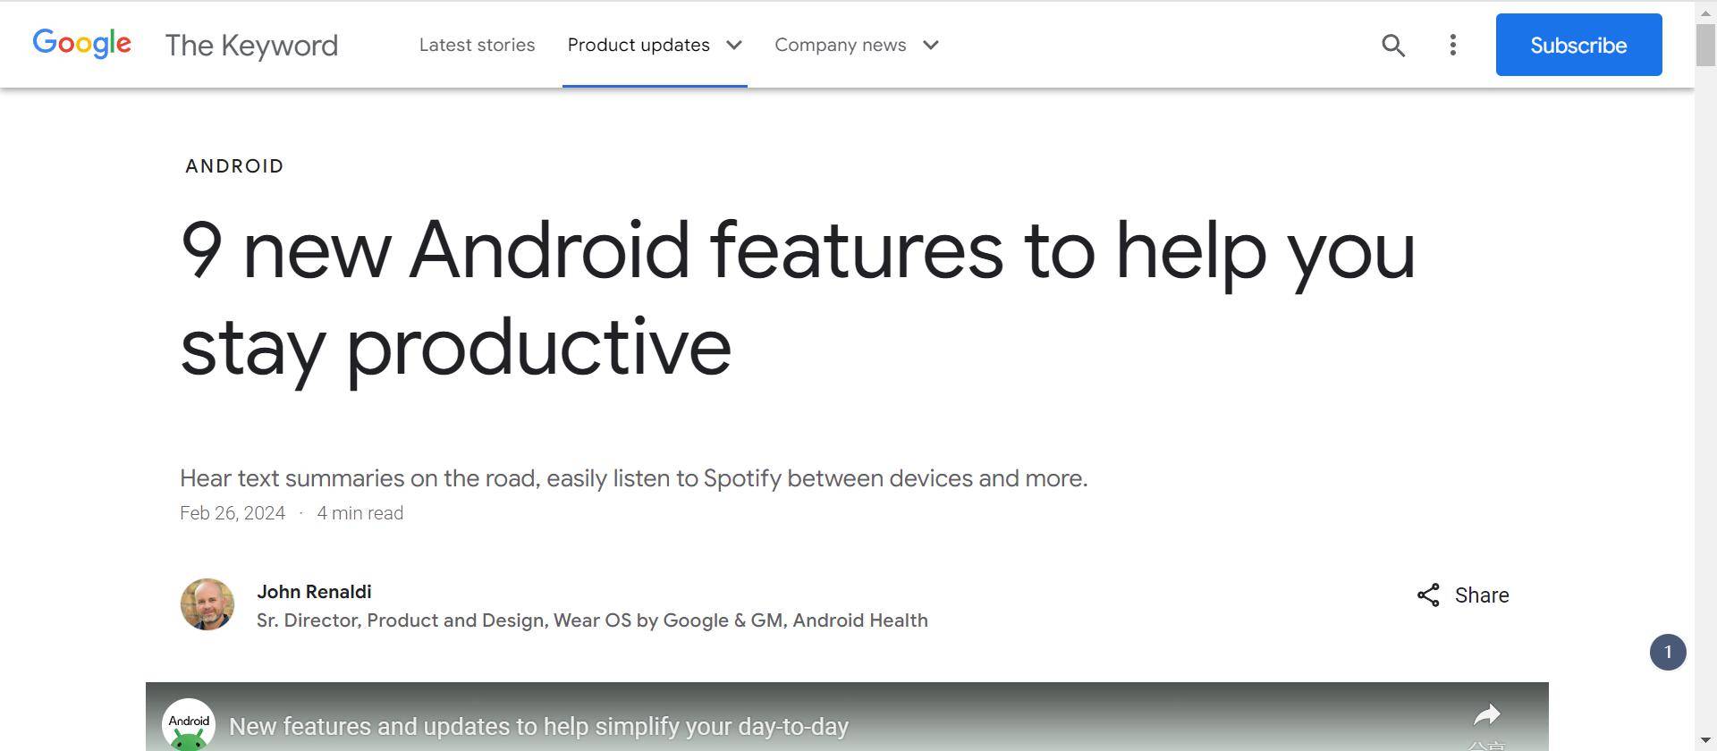Open John Renaldi's author photo

207,604
